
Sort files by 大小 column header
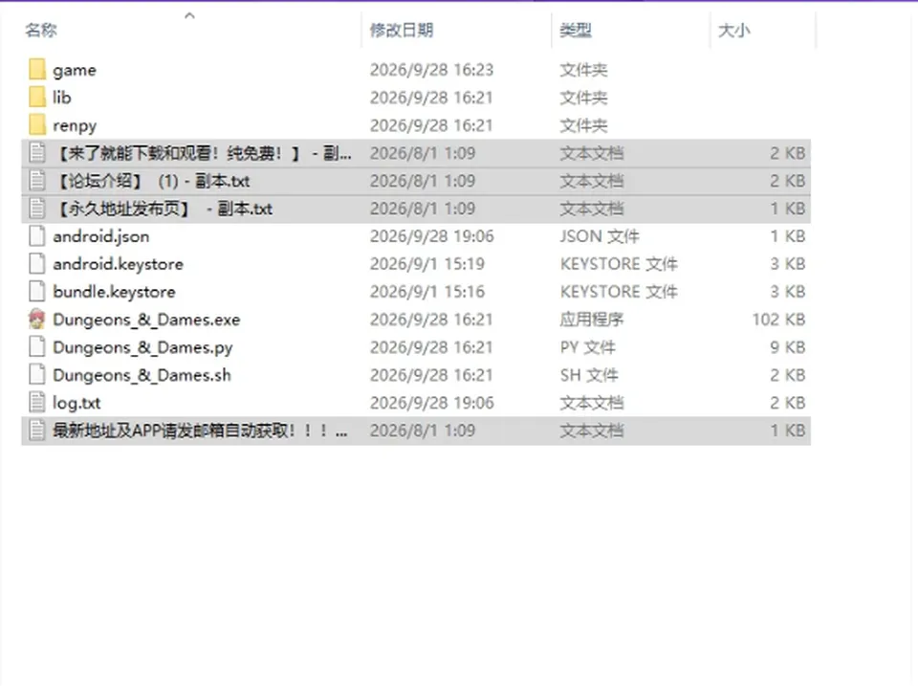pyautogui.click(x=734, y=30)
